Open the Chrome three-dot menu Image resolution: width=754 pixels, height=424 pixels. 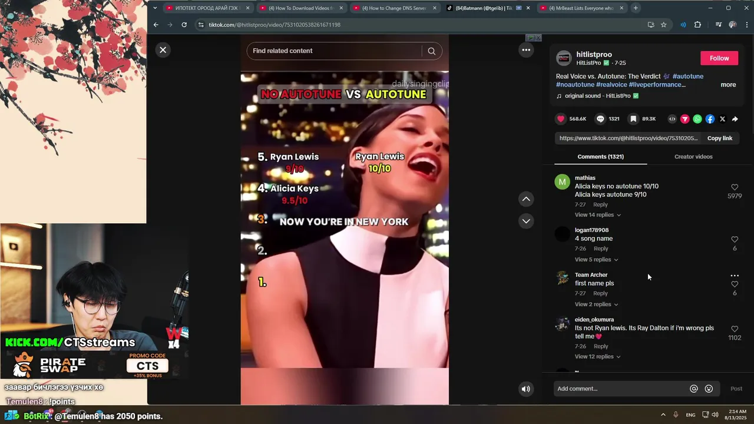pos(747,25)
